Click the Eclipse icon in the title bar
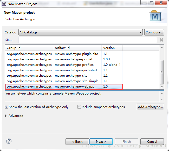The image size is (169, 151). 4,4
